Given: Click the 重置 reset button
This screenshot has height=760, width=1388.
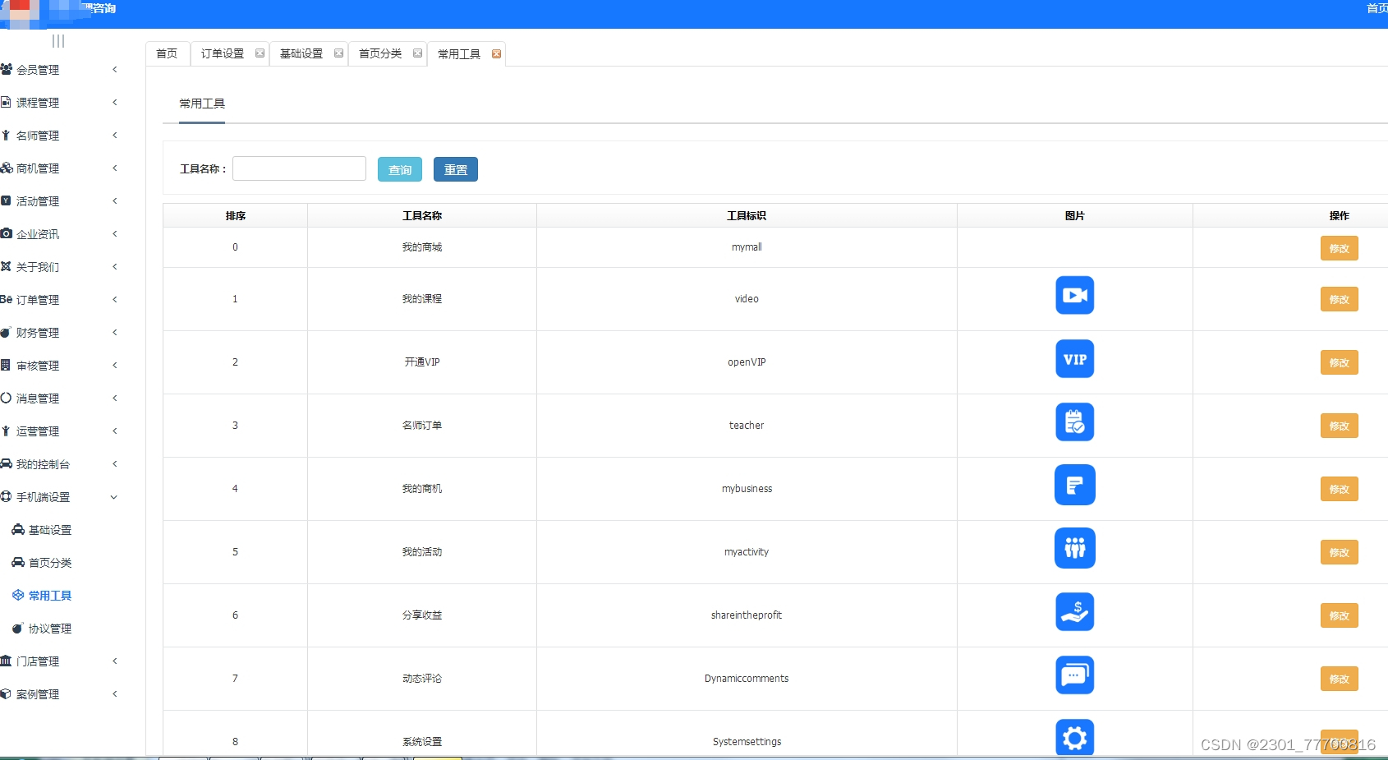Looking at the screenshot, I should (x=456, y=169).
